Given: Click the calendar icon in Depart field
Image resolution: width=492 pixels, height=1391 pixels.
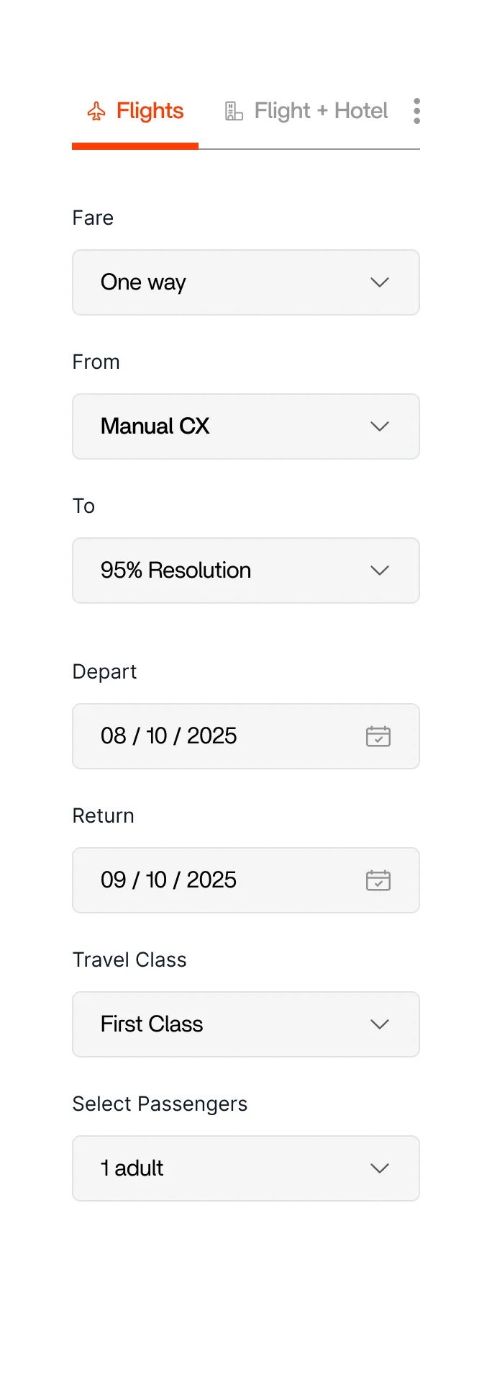Looking at the screenshot, I should pyautogui.click(x=378, y=736).
